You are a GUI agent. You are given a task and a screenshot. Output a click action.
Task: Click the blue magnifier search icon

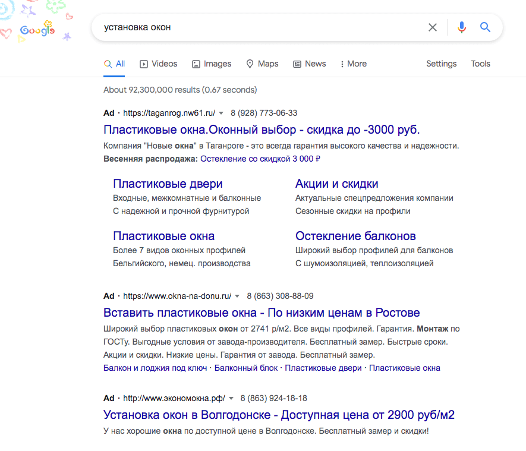486,27
